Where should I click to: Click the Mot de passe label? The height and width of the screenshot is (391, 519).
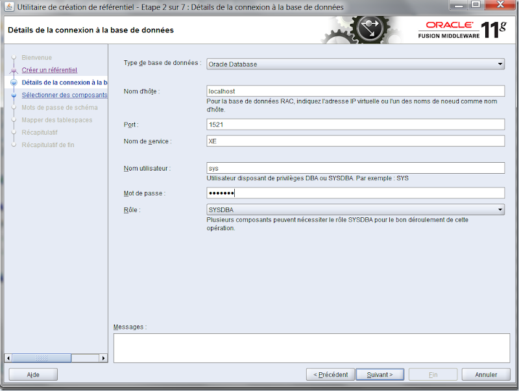(145, 193)
